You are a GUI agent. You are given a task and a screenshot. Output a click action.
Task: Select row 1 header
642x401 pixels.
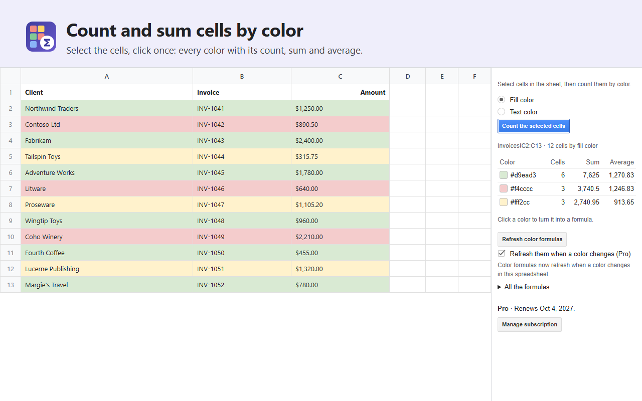pyautogui.click(x=11, y=92)
